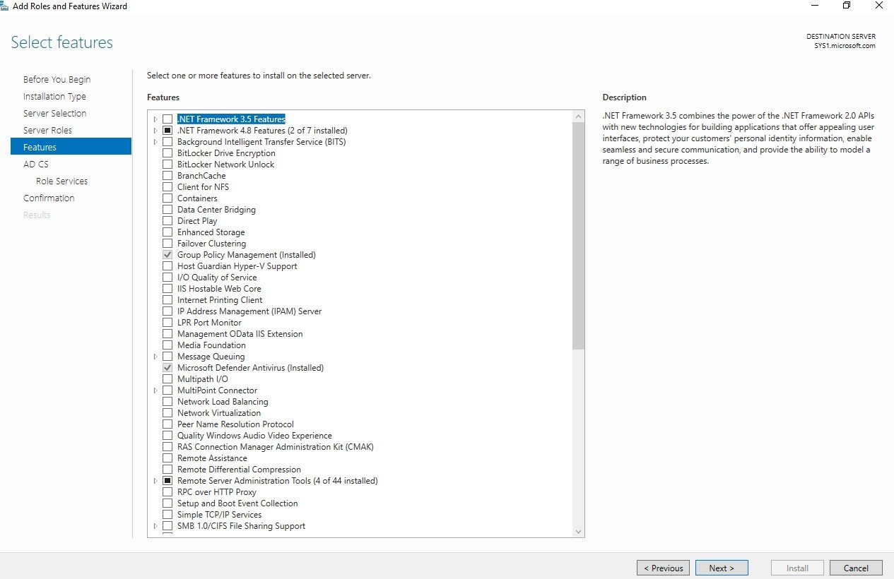This screenshot has height=579, width=894.
Task: Check Data Center Bridging box
Action: tap(167, 210)
